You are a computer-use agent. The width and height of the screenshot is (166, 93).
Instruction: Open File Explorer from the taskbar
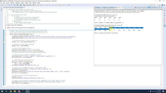pos(15,91)
